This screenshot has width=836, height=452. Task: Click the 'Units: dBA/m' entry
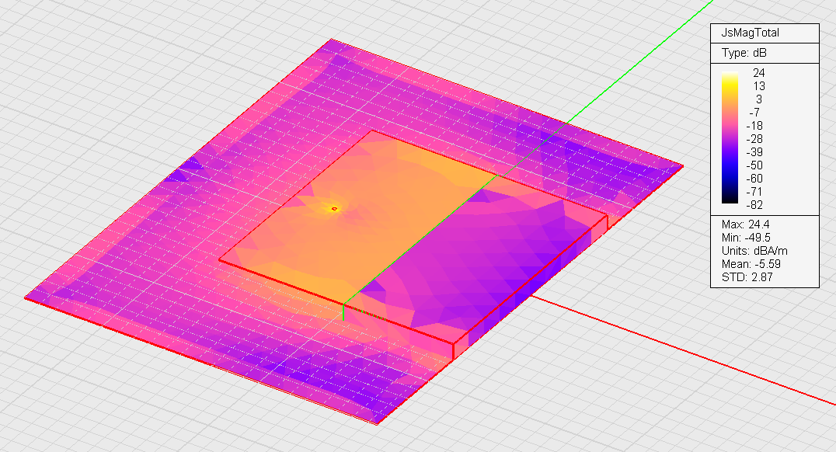point(754,251)
